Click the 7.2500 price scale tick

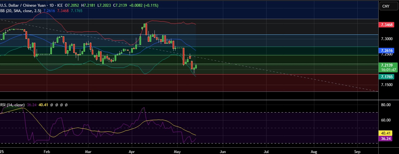coord(387,54)
